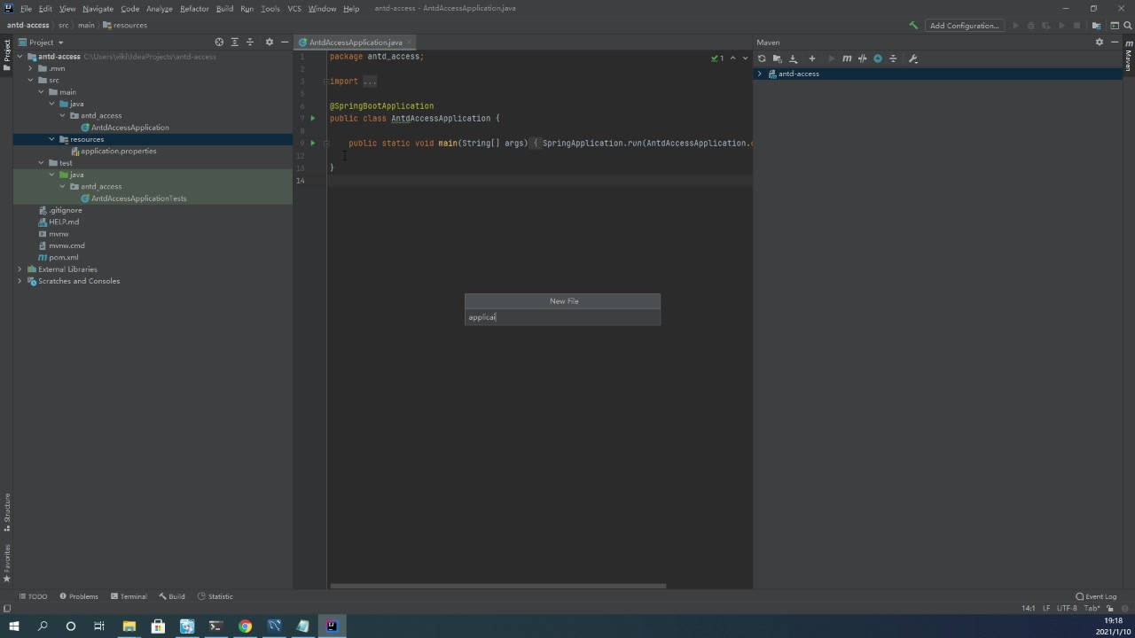1135x638 pixels.
Task: Click the New File name input field
Action: 562,317
